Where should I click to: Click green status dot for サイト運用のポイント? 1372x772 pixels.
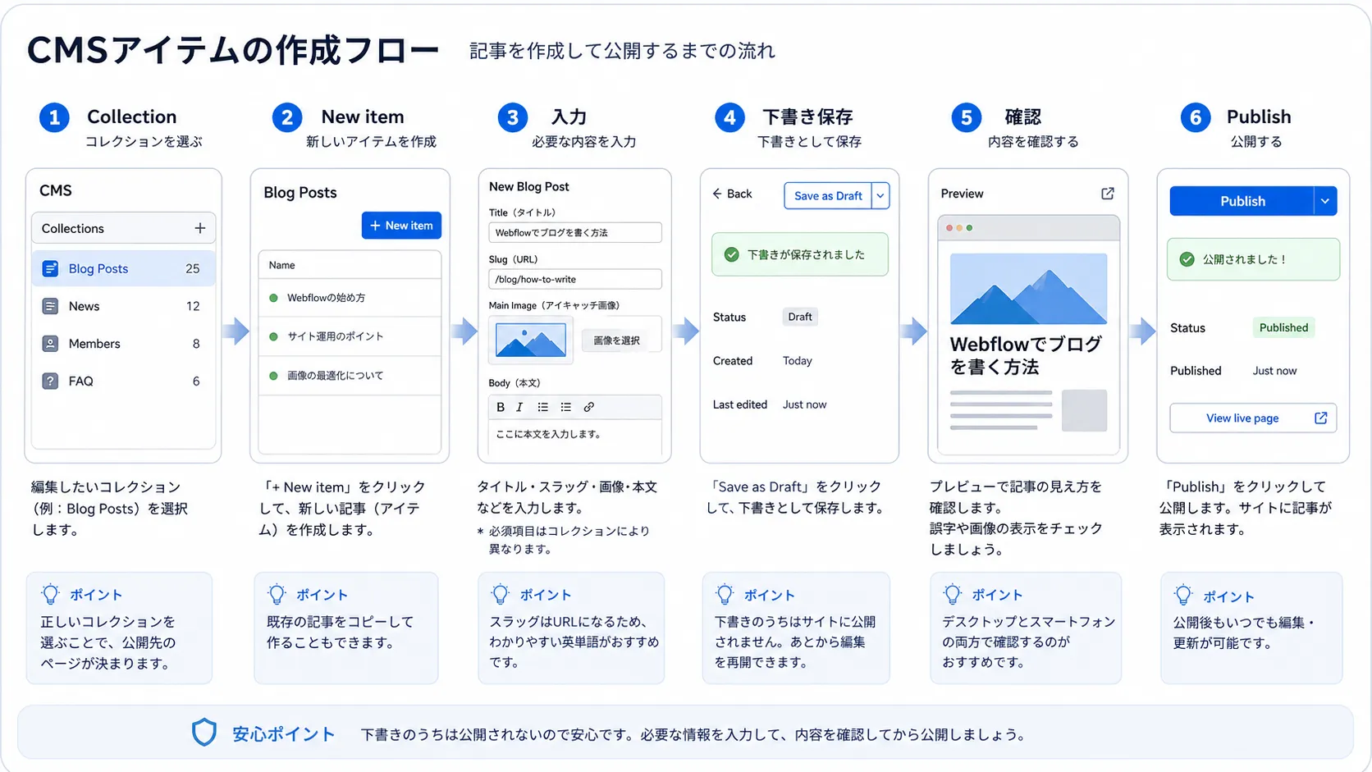(x=273, y=336)
